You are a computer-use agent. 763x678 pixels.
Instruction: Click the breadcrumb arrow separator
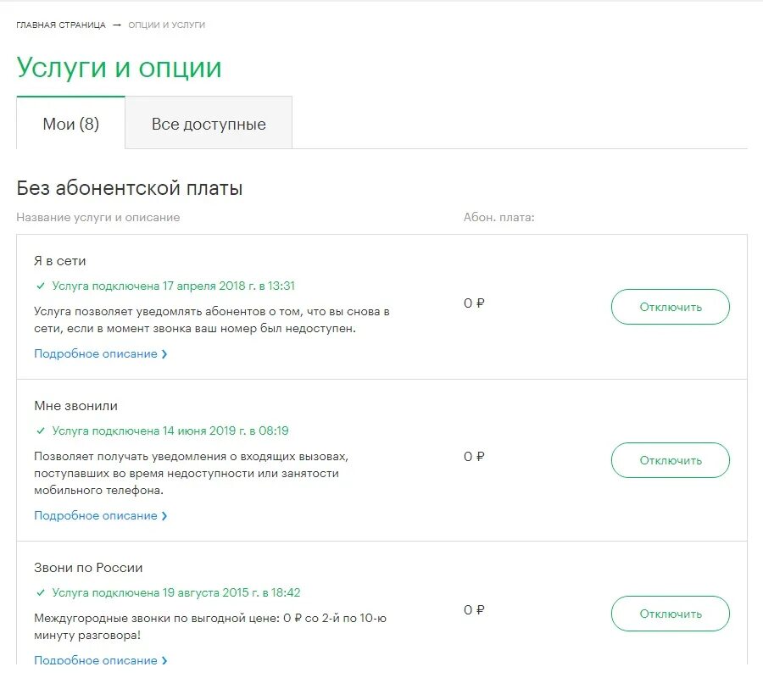(x=117, y=25)
